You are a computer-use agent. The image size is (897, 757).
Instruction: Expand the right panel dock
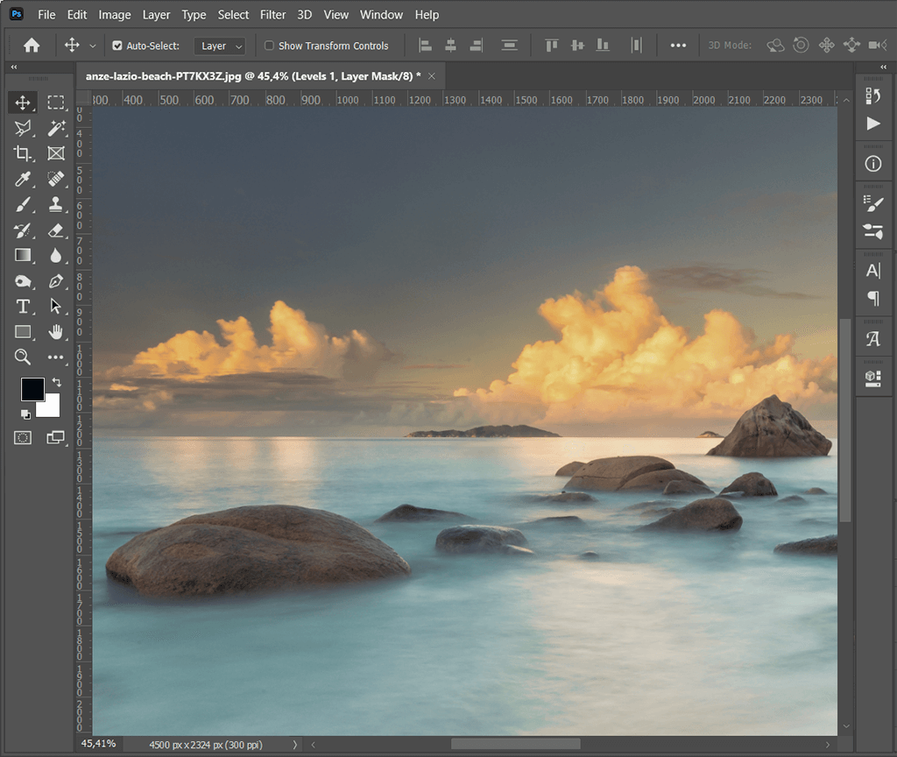click(883, 67)
